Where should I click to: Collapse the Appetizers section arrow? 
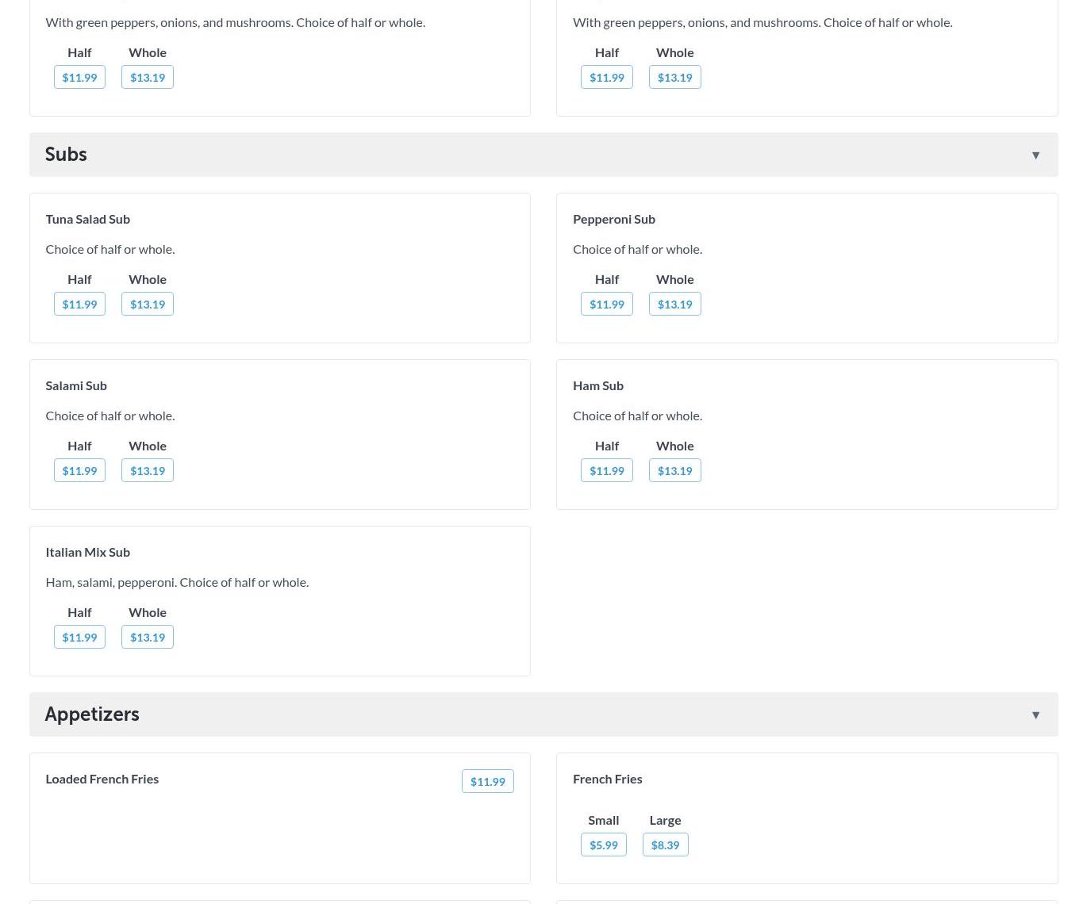[x=1035, y=715]
